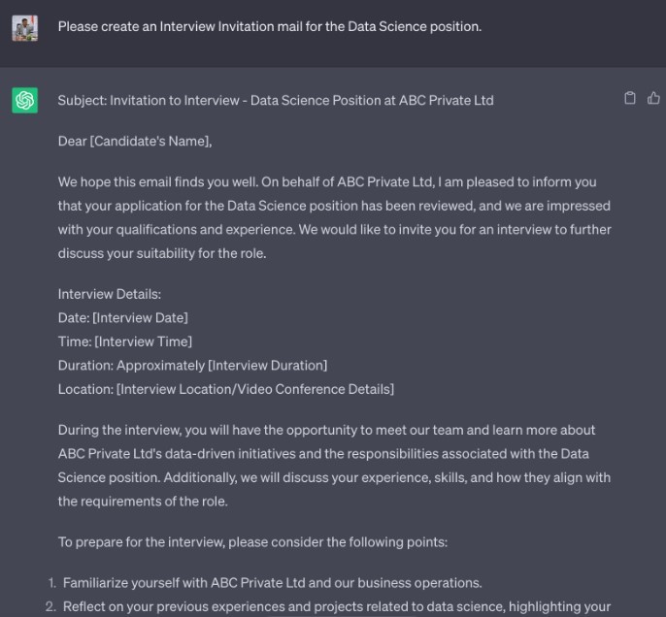Click the ChatGPT logo avatar
This screenshot has height=617, width=666.
point(25,100)
